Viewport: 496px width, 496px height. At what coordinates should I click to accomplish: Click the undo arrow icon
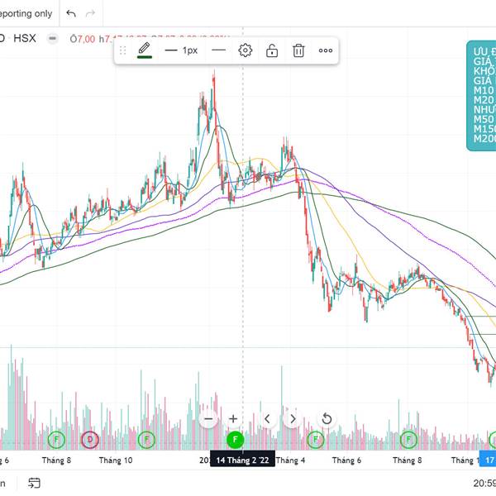coord(71,13)
